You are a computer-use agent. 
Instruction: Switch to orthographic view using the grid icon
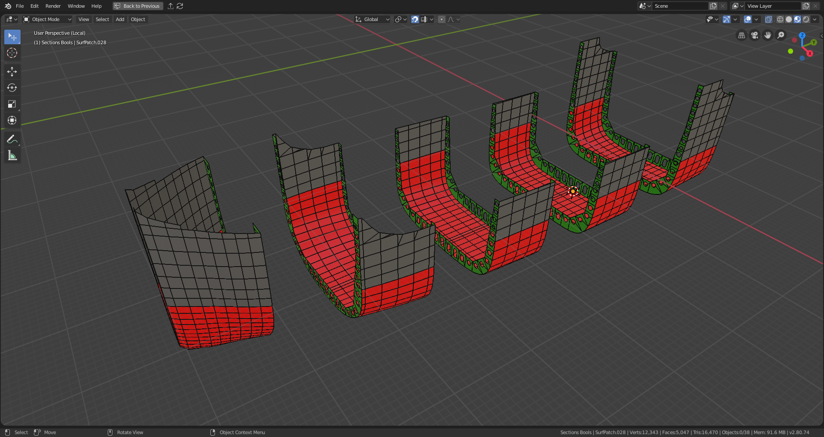click(x=741, y=35)
